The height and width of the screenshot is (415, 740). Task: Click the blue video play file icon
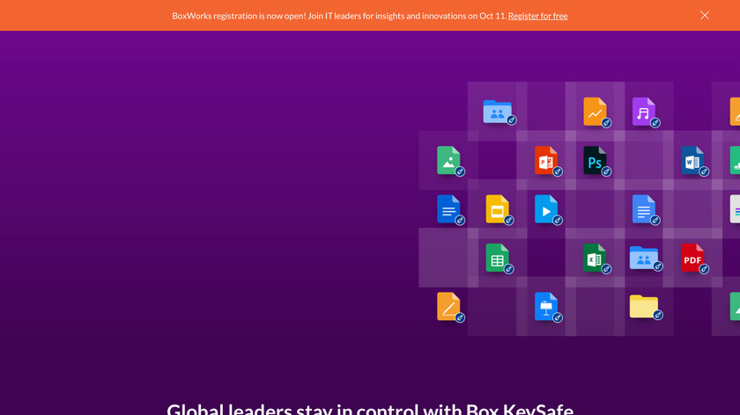pyautogui.click(x=546, y=209)
